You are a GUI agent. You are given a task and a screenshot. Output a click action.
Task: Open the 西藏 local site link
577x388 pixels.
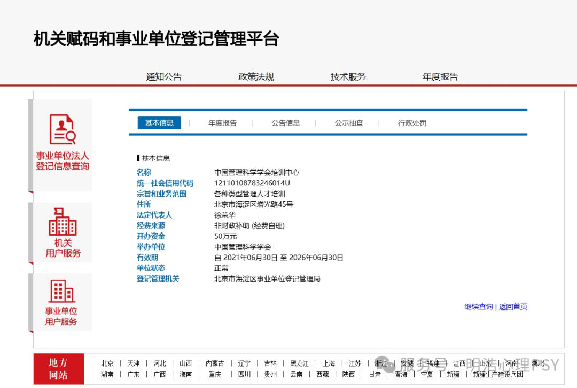click(x=322, y=375)
